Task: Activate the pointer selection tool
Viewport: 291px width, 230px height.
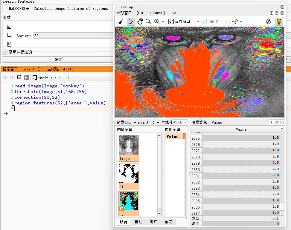Action: 130,21
